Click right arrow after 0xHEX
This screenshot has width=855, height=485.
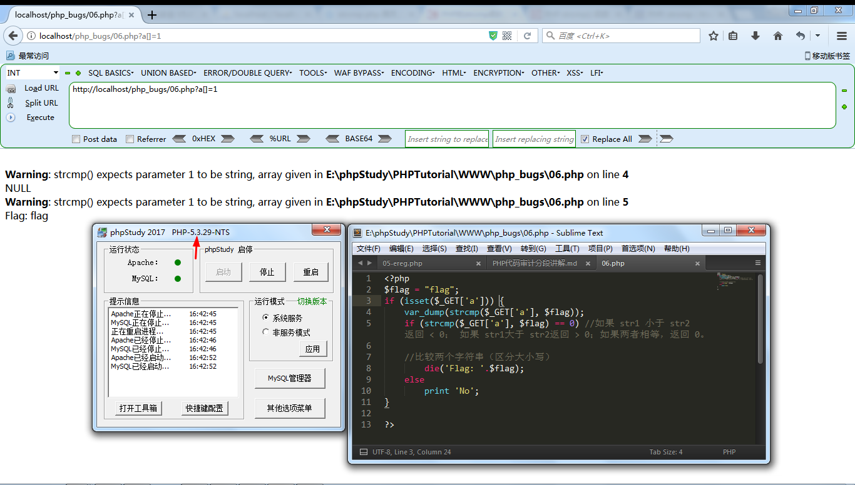click(x=228, y=139)
